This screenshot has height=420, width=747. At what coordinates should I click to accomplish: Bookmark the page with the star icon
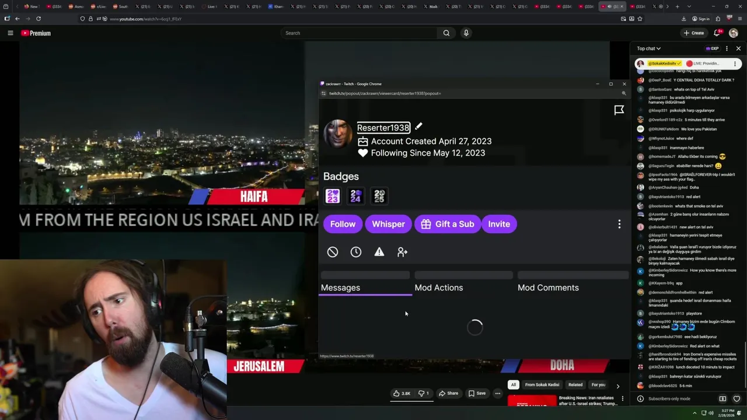[640, 19]
